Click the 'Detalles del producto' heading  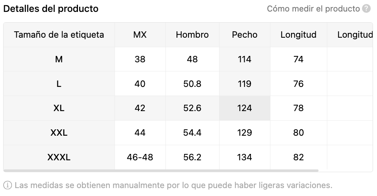coord(51,9)
